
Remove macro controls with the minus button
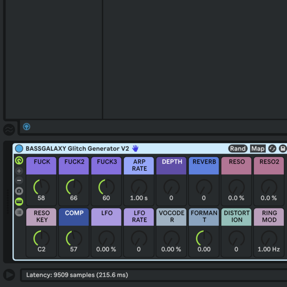[x=19, y=180]
